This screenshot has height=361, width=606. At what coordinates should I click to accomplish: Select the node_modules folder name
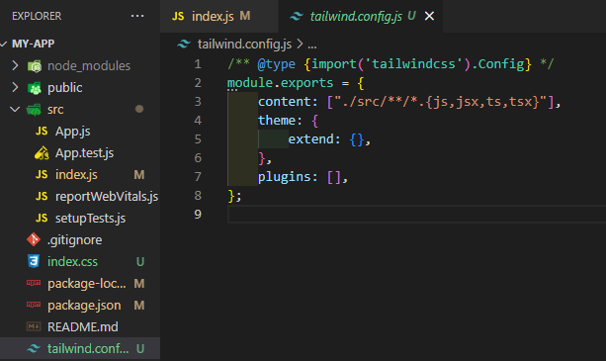coord(89,65)
